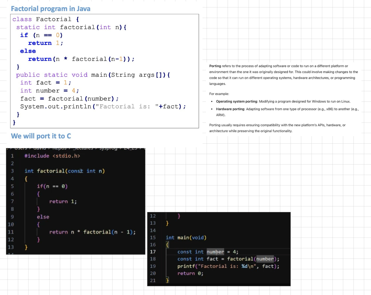The image size is (371, 295).
Task: Click the "#include <stdio.h>" line
Action: [x=52, y=156]
